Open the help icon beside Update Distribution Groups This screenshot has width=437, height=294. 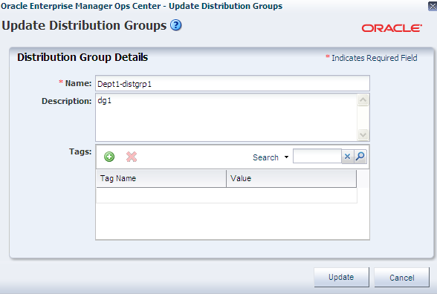tap(176, 25)
